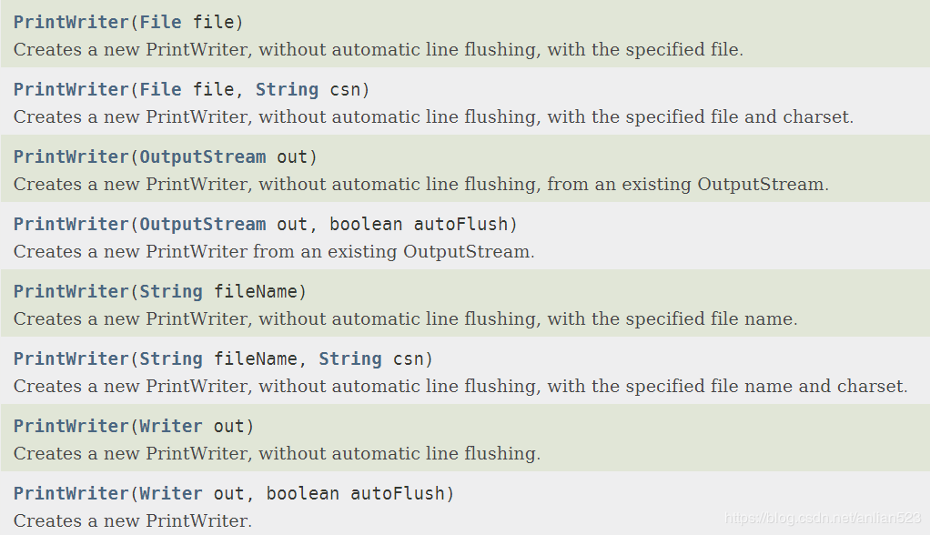
Task: Open PrintWriter(OutputStream out) constructor link
Action: pos(71,157)
